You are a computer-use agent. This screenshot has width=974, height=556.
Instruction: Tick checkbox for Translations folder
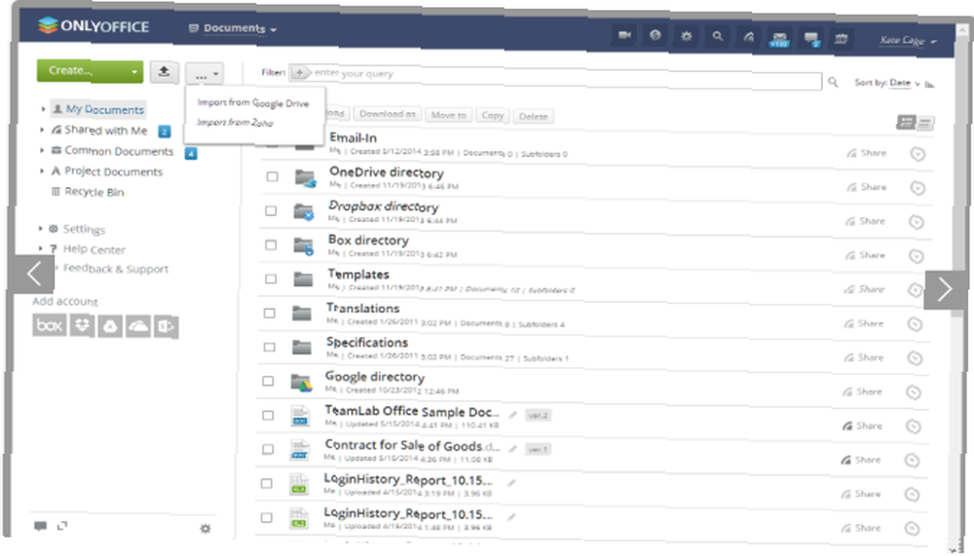tap(270, 314)
